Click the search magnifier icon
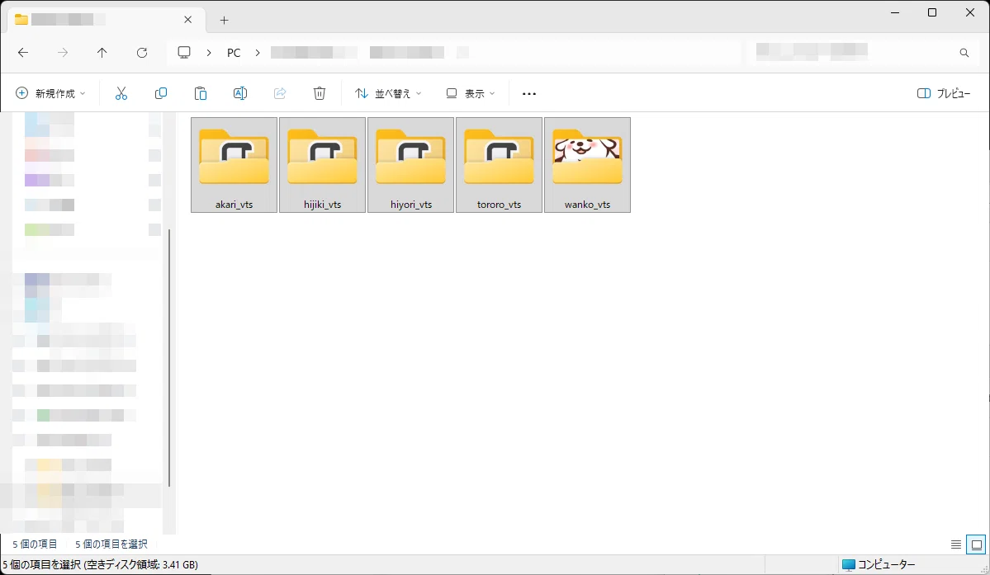This screenshot has width=990, height=575. point(964,53)
